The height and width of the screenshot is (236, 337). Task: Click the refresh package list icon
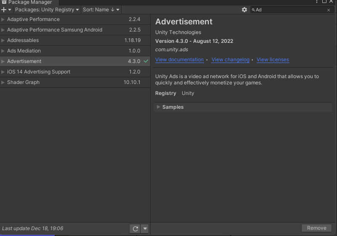[135, 229]
